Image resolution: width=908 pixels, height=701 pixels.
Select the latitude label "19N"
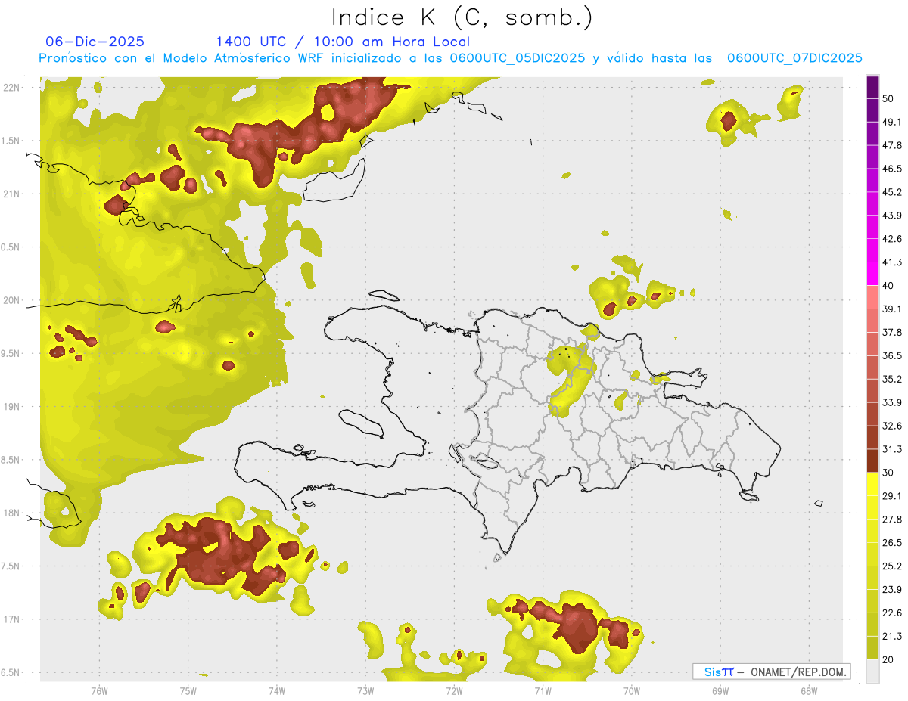pyautogui.click(x=11, y=407)
